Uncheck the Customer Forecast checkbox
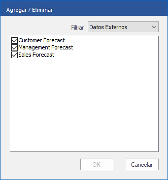 (14, 41)
